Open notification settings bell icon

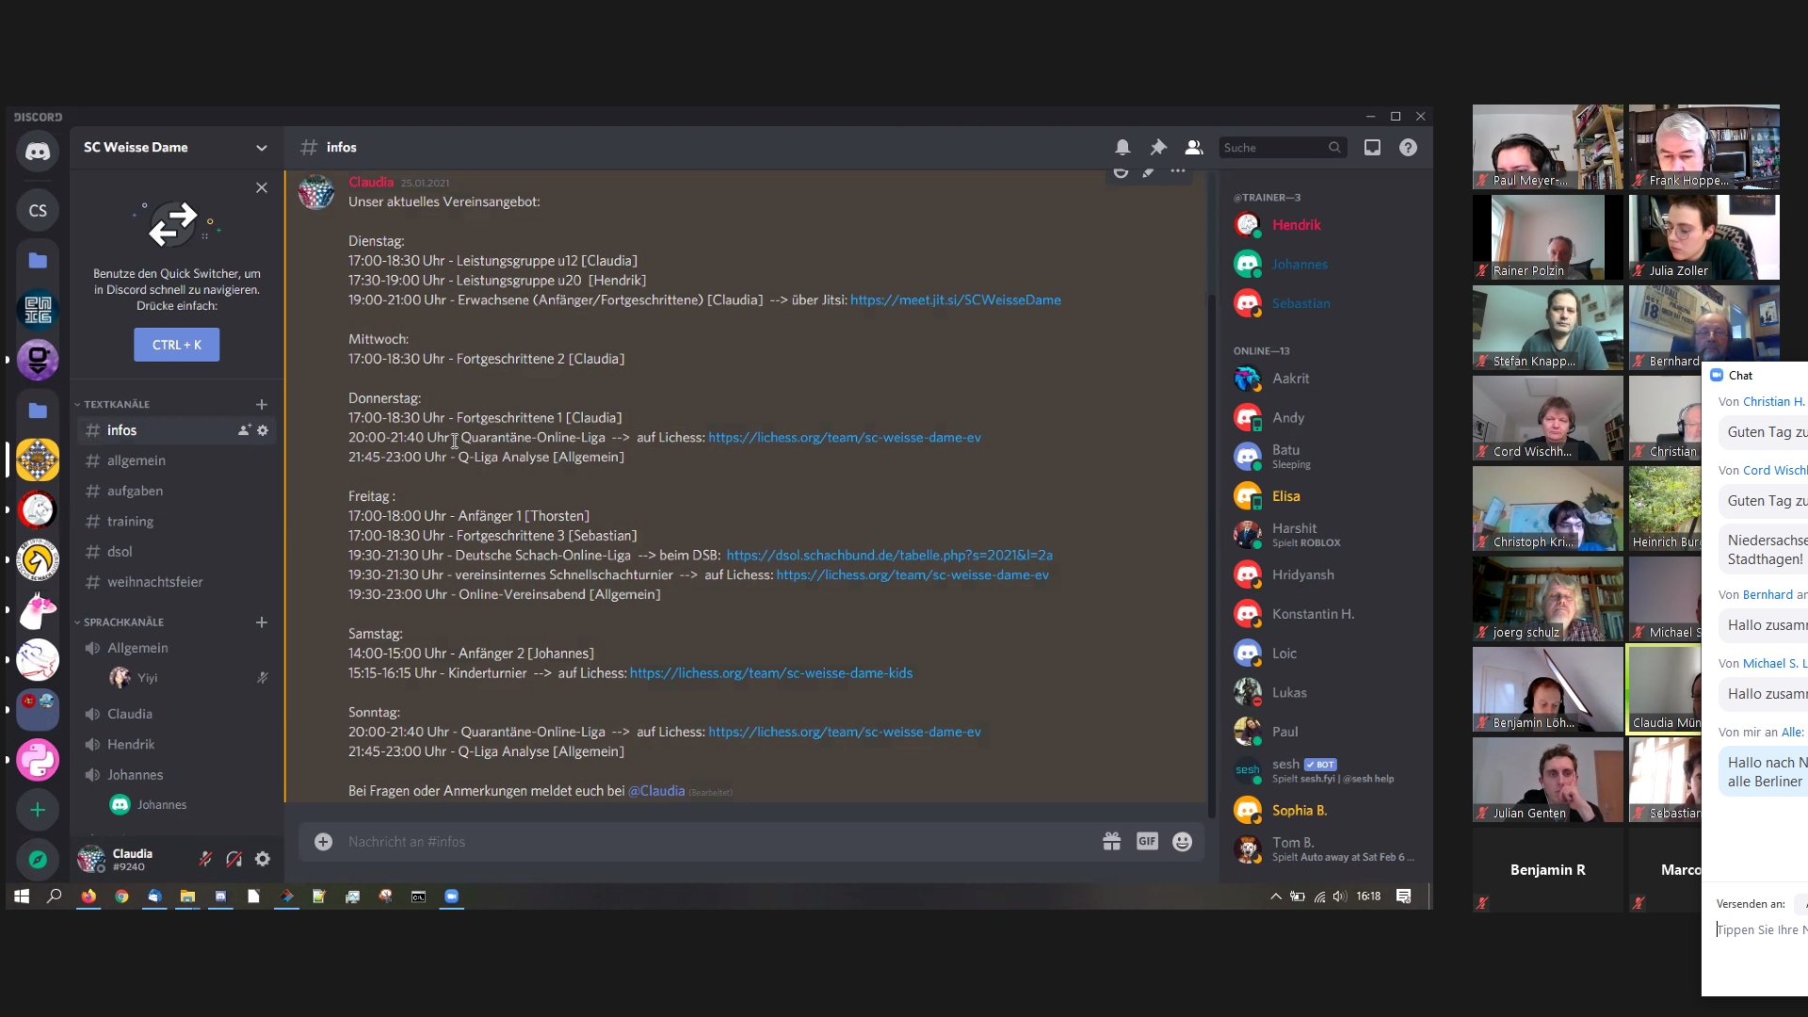pos(1122,148)
